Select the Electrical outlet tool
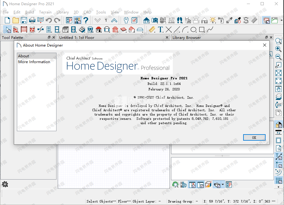The width and height of the screenshot is (284, 205). click(74, 29)
